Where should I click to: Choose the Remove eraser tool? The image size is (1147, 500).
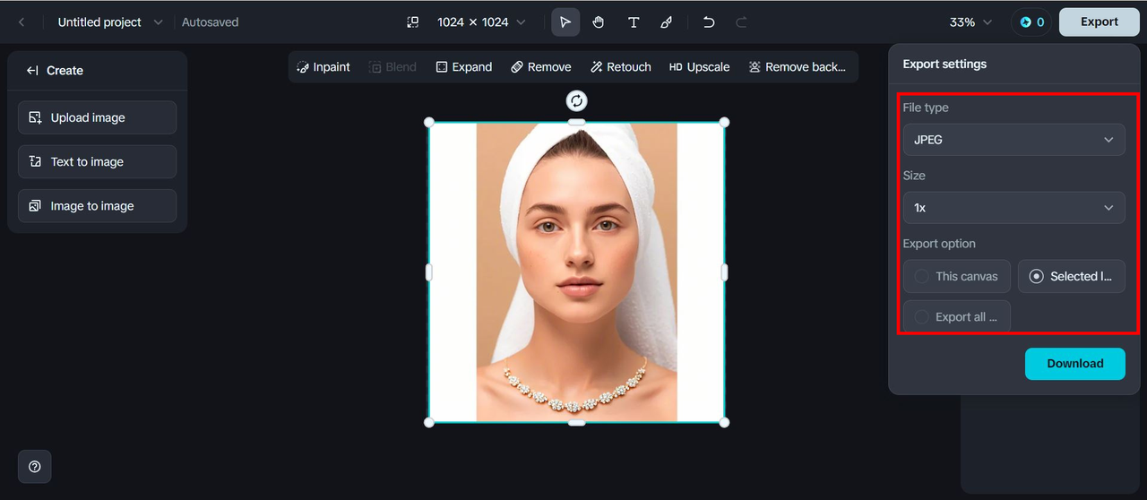click(x=540, y=67)
